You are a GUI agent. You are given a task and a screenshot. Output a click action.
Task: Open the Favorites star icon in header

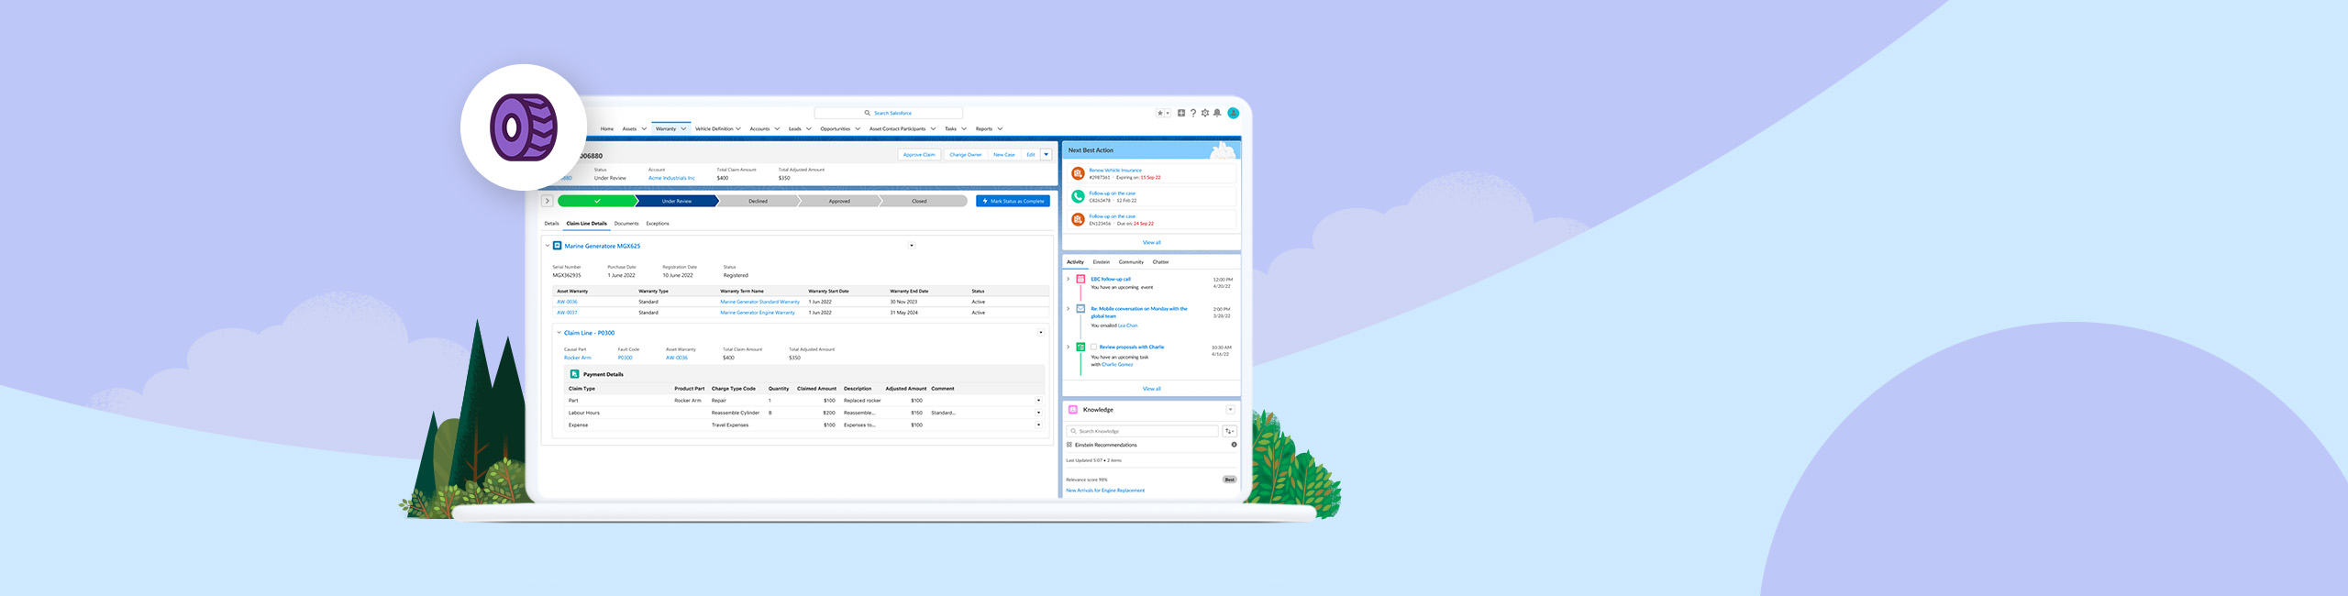click(x=1160, y=113)
